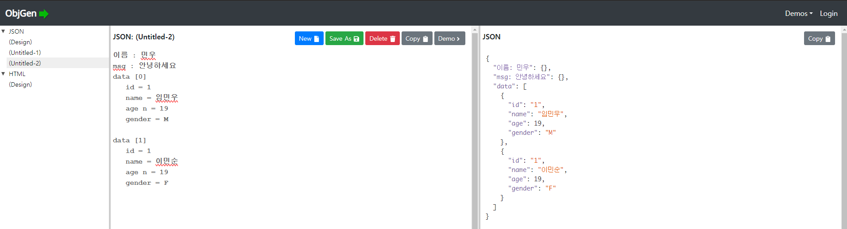Click the JSON tree label
Image resolution: width=847 pixels, height=229 pixels.
[16, 31]
